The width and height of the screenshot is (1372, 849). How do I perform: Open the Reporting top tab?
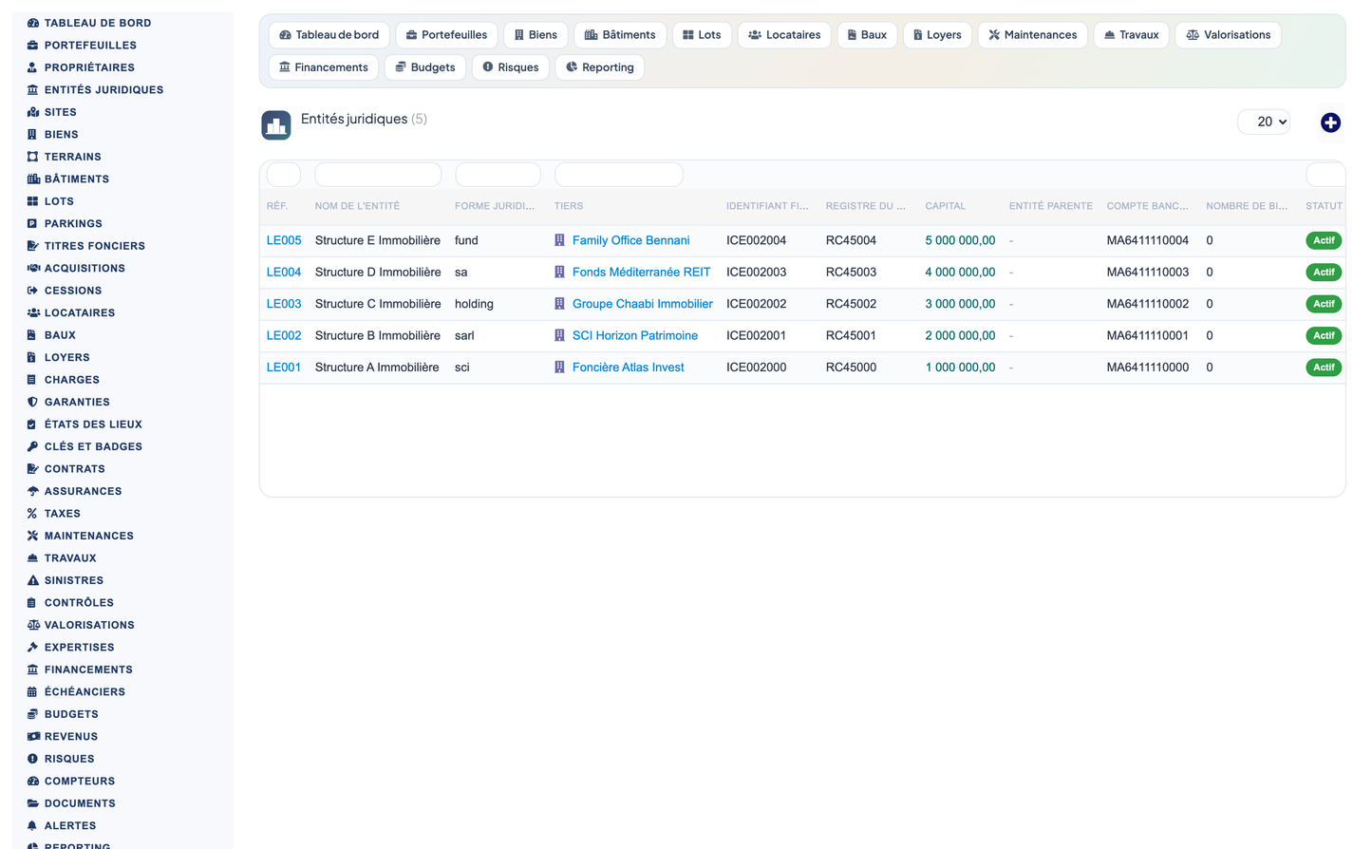pos(599,67)
